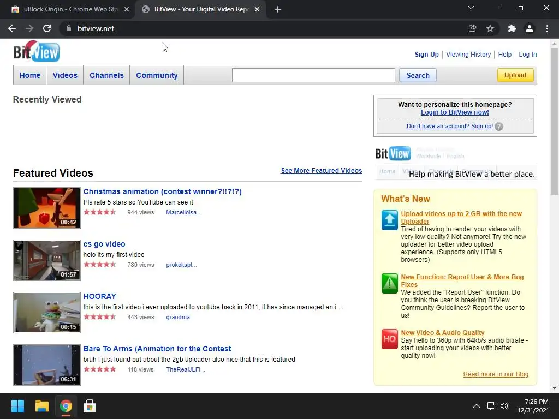Open the Channels navigation tab
The width and height of the screenshot is (559, 419).
point(106,75)
